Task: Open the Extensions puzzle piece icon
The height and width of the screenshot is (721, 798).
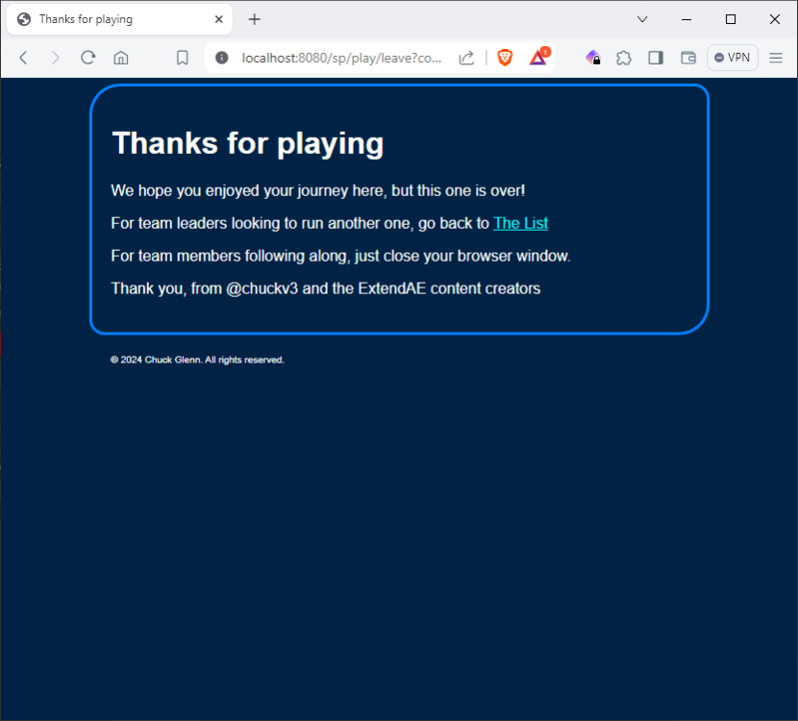Action: coord(624,58)
